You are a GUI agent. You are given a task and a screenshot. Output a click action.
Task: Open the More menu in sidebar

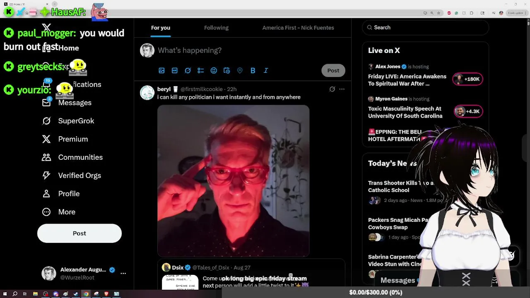tap(58, 212)
